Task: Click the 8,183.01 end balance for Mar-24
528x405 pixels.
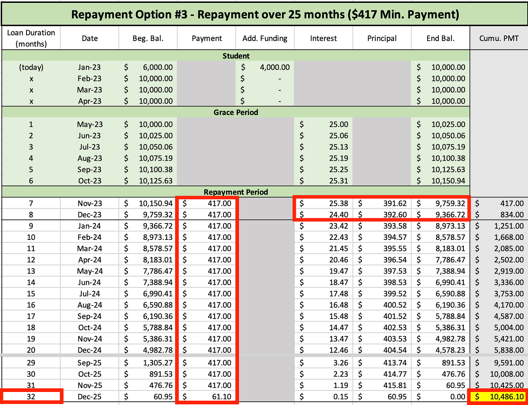Action: click(440, 248)
